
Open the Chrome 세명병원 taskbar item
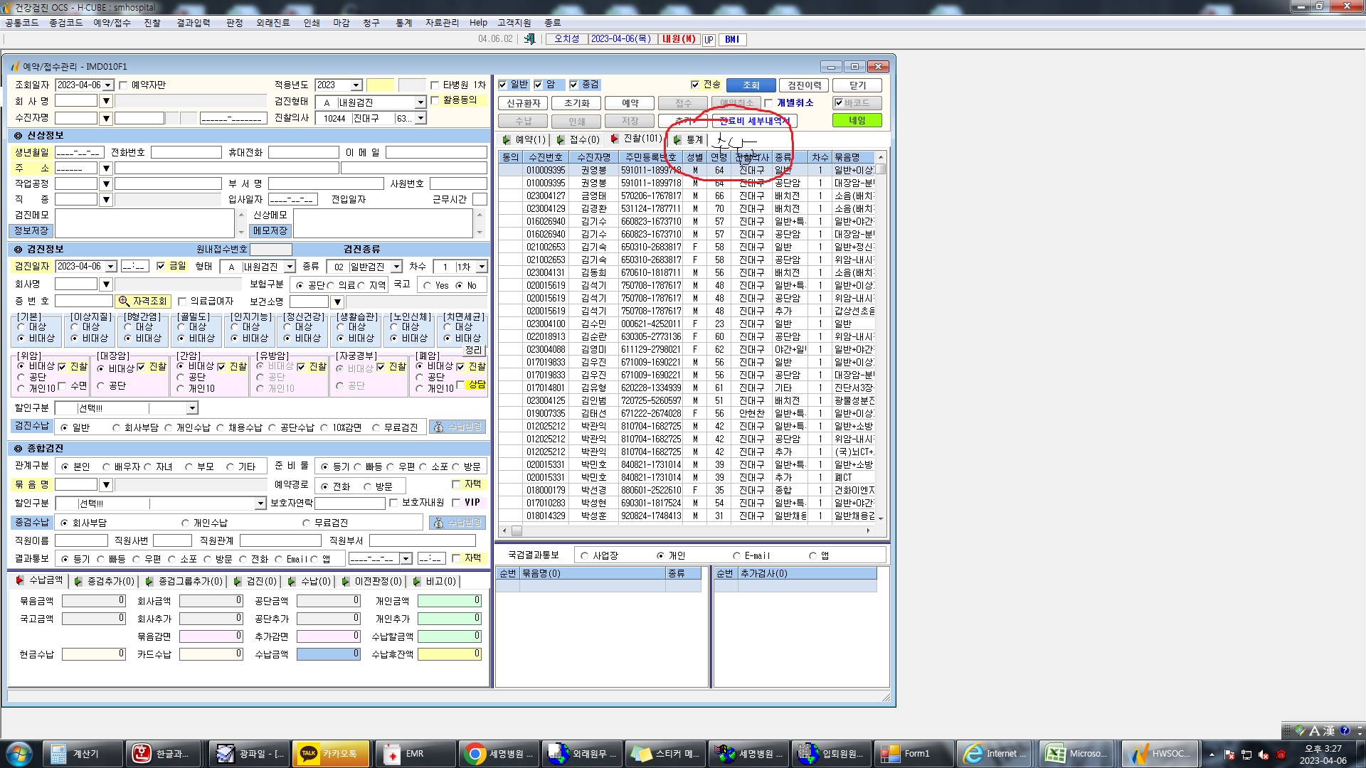tap(500, 754)
